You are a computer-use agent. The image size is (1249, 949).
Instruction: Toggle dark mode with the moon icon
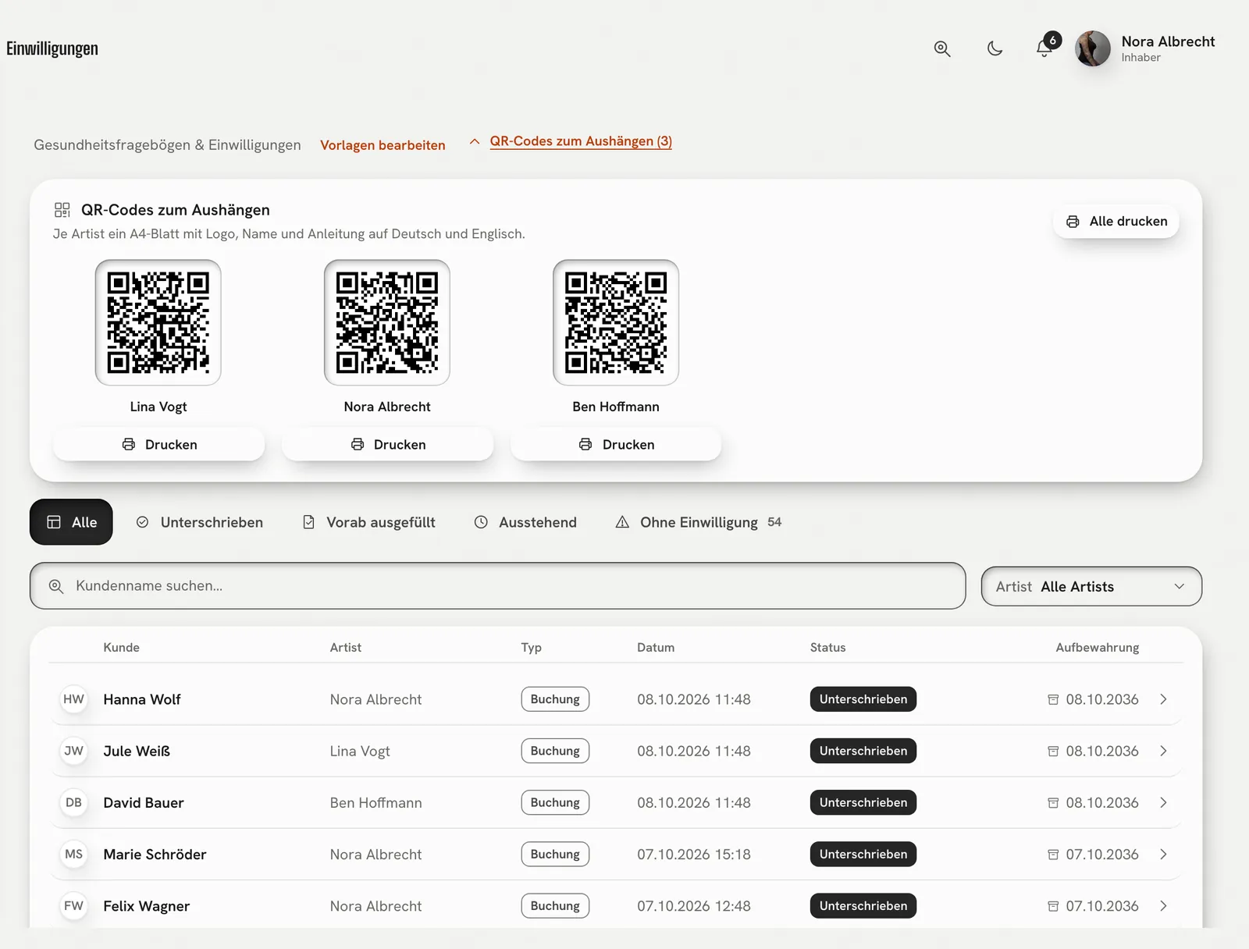995,48
